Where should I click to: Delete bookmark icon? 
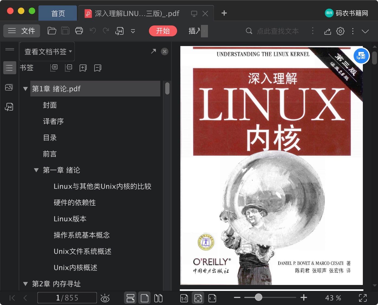coord(97,68)
